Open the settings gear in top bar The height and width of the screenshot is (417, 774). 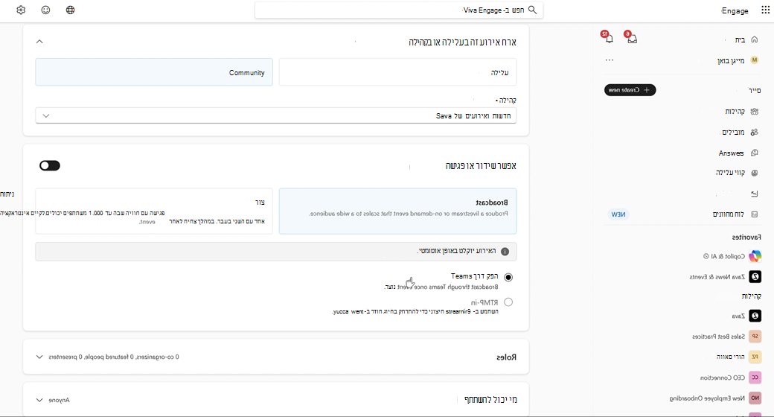21,10
